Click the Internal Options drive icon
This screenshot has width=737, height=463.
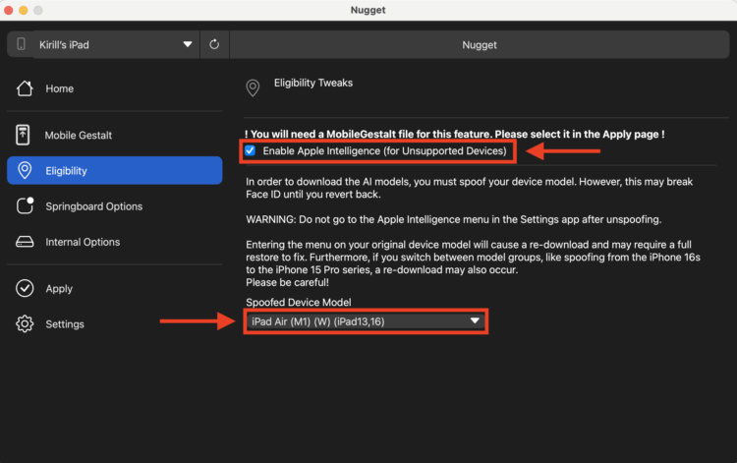click(25, 242)
